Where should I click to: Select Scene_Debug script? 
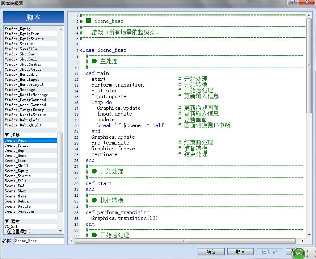click(x=31, y=201)
